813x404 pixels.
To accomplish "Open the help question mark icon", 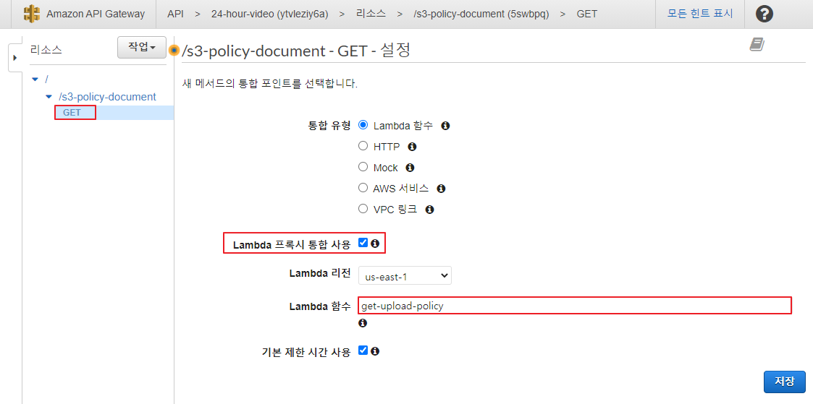I will pyautogui.click(x=764, y=14).
